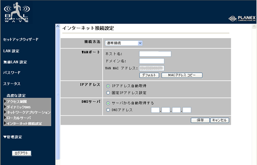Image resolution: width=257 pixels, height=165 pixels.
Task: Click the PLANEX Communications logo
Action: pyautogui.click(x=242, y=18)
